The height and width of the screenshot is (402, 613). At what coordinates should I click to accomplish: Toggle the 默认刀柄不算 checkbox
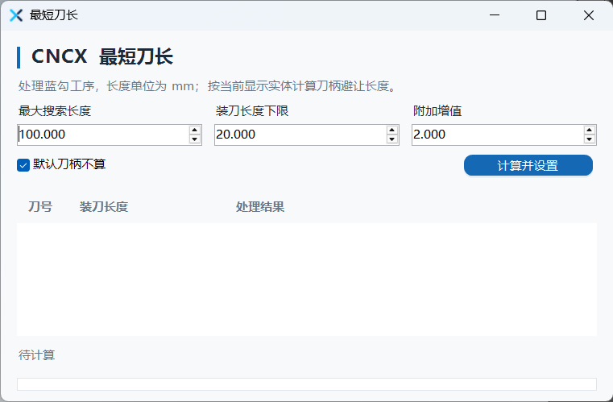click(x=23, y=165)
